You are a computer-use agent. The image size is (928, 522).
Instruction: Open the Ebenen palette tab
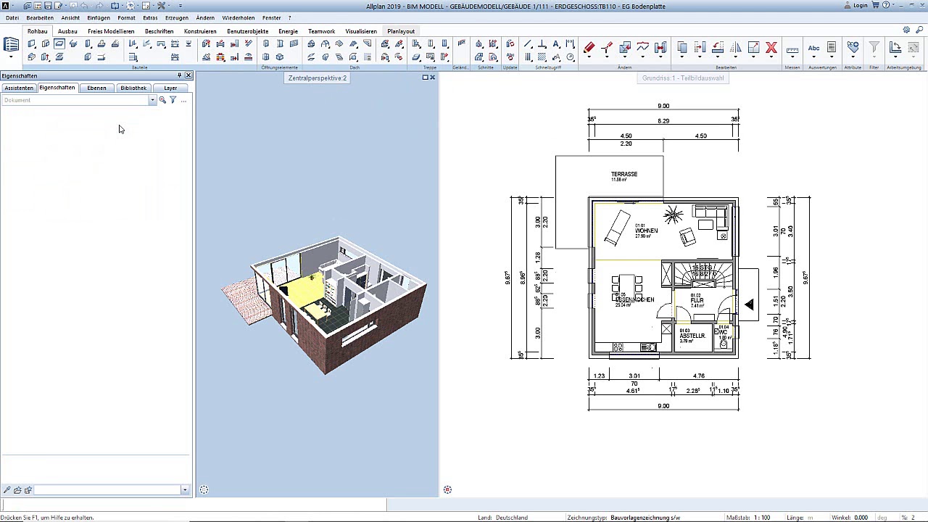click(96, 88)
